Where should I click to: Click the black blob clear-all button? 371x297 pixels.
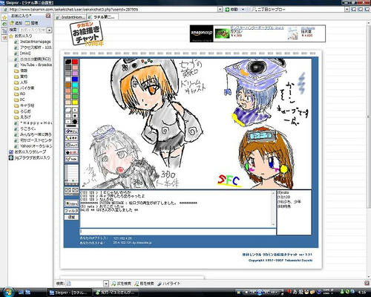(x=71, y=152)
